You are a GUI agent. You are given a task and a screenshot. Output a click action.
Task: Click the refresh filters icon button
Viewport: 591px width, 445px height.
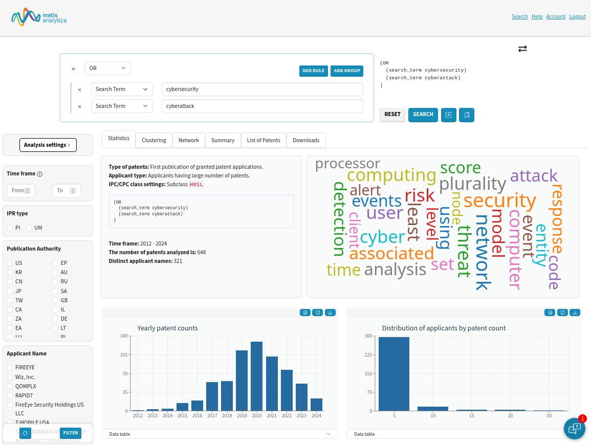[x=25, y=433]
